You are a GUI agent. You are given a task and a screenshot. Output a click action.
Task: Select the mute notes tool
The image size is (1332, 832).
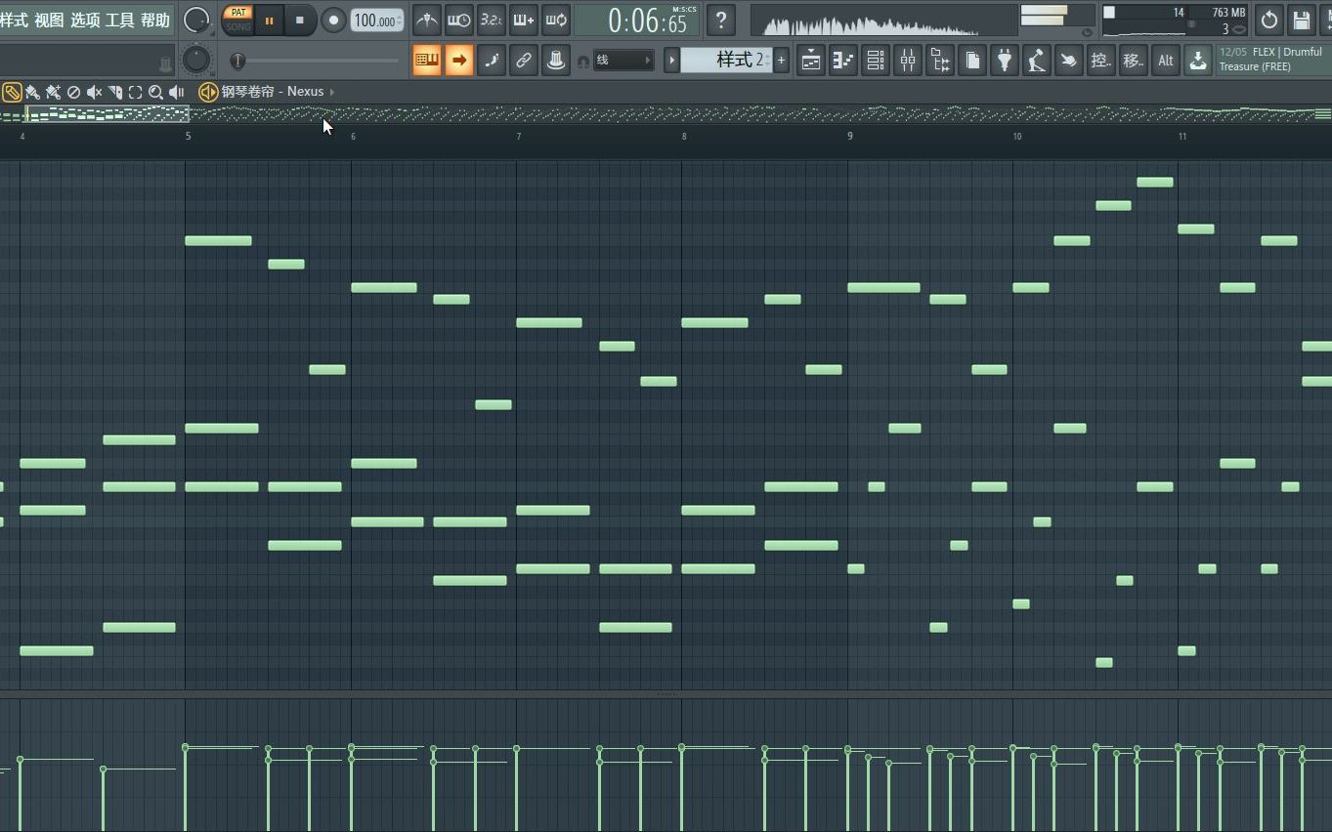pyautogui.click(x=94, y=92)
